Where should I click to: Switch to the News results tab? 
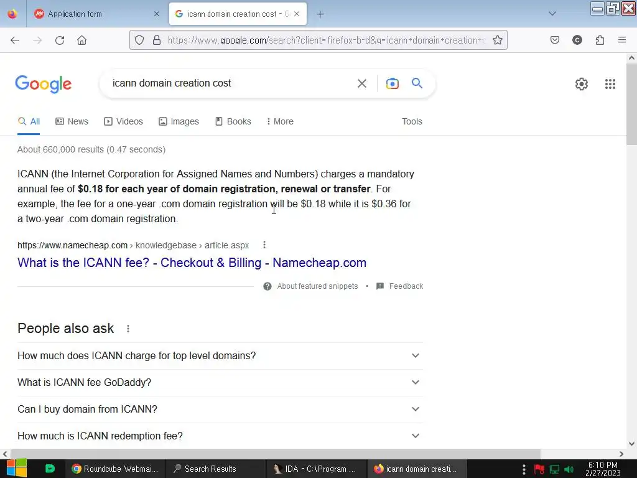pos(72,121)
